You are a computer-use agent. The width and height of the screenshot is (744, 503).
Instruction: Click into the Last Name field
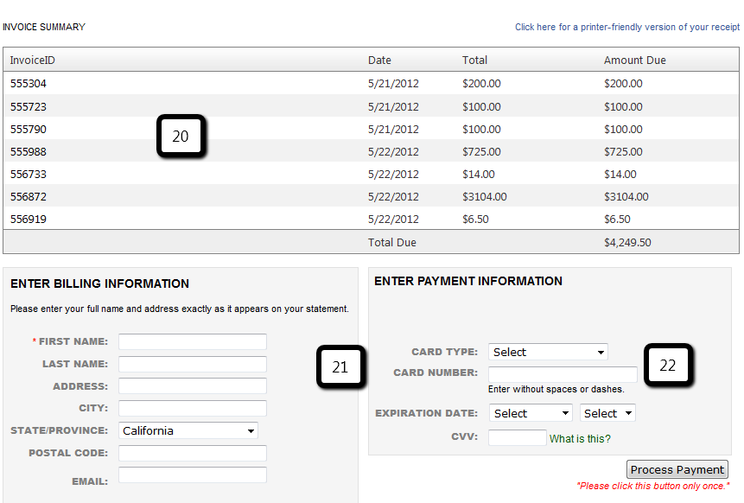(192, 364)
